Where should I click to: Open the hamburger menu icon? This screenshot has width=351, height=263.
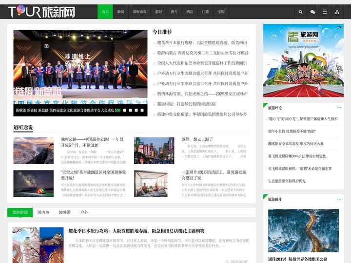tap(325, 12)
